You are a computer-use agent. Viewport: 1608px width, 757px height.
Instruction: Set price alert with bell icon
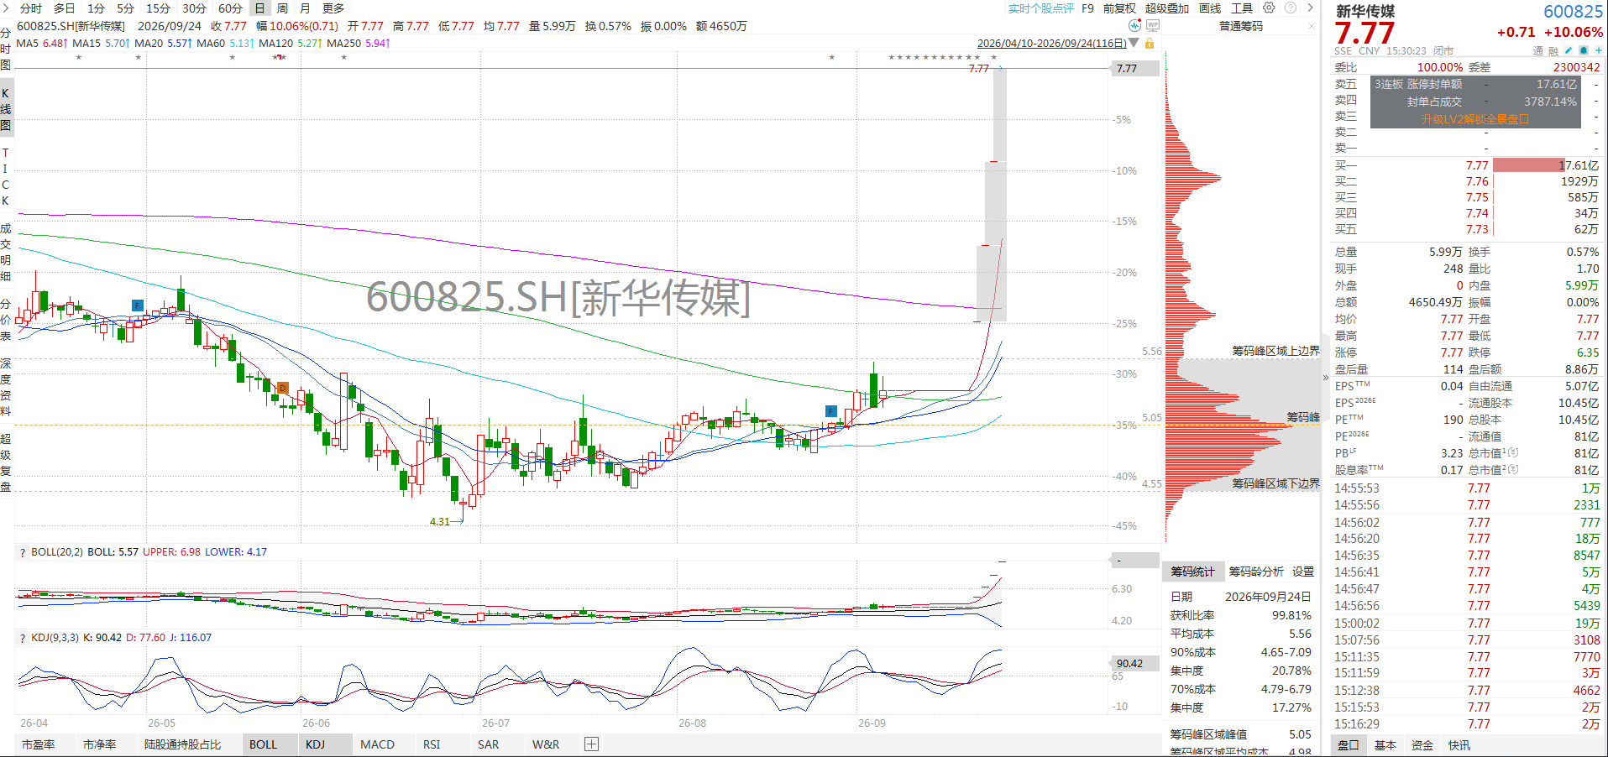(x=1584, y=50)
